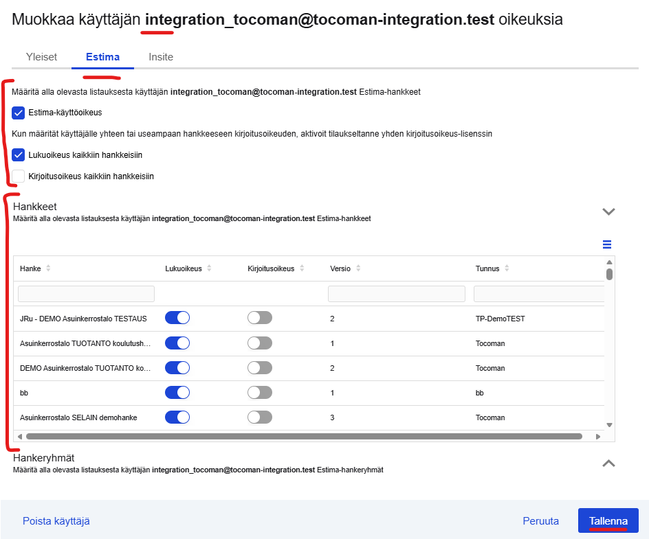Enable Kirjoitusoikeus kaikkiin hankkeisiin checkbox
The width and height of the screenshot is (649, 539).
tap(19, 176)
